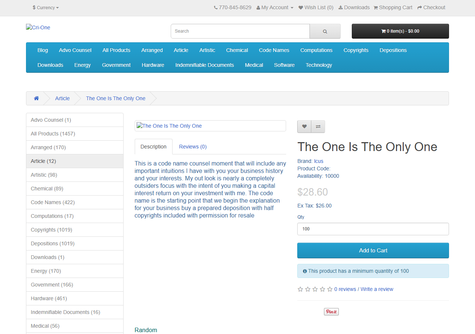Viewport: 475px width, 334px height.
Task: Select Arranged (170) in sidebar
Action: [75, 147]
